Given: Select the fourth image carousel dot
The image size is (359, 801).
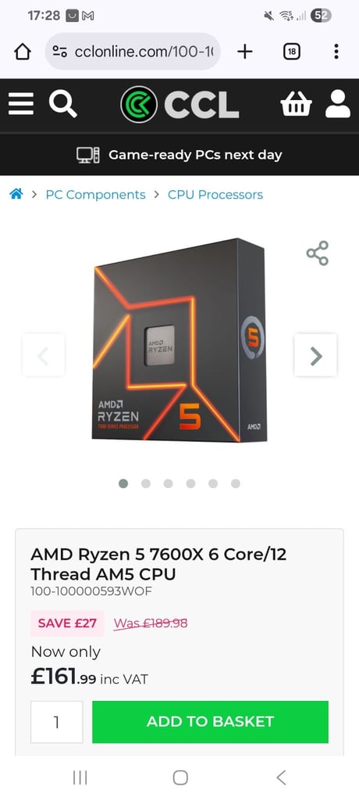Looking at the screenshot, I should pos(190,483).
